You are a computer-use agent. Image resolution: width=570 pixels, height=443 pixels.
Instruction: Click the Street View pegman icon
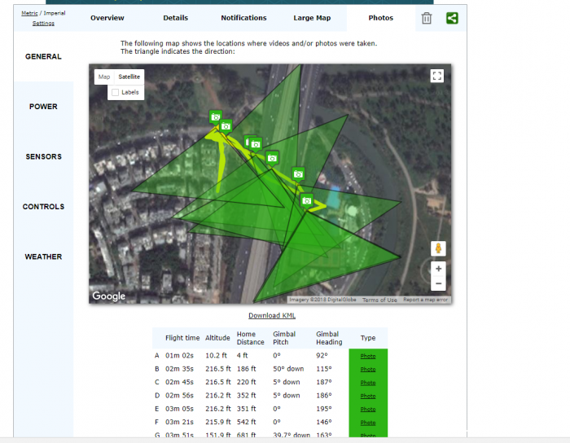click(x=438, y=248)
